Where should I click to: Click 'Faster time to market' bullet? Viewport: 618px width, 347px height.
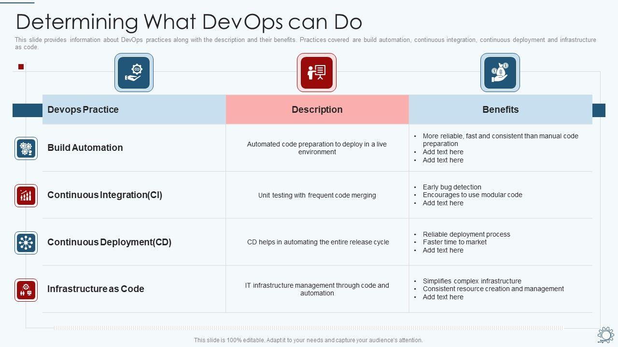(x=454, y=242)
